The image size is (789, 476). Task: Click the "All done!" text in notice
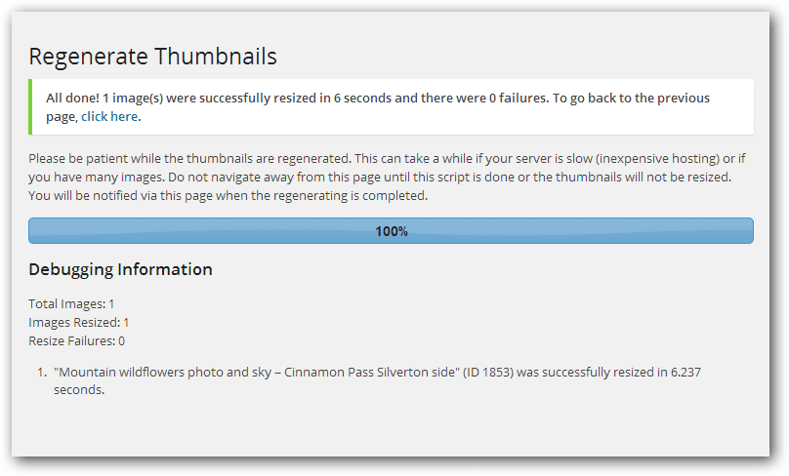(72, 99)
